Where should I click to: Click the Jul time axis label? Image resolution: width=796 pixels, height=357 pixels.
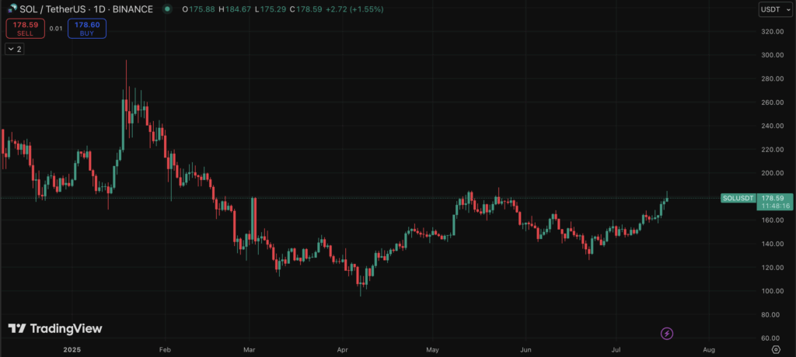tap(616, 350)
